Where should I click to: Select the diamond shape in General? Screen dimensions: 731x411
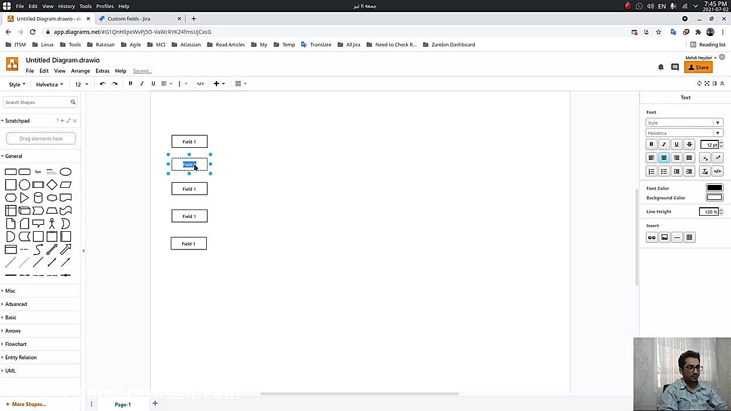pyautogui.click(x=52, y=184)
